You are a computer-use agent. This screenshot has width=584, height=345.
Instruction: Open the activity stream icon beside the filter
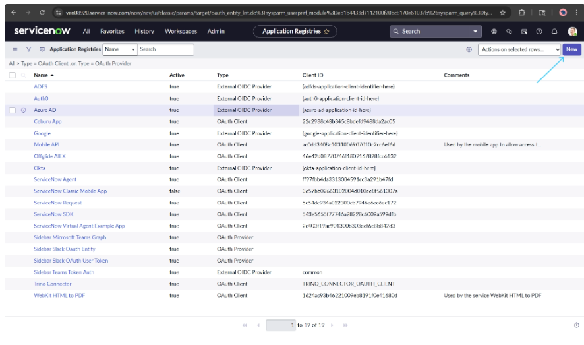click(x=42, y=49)
